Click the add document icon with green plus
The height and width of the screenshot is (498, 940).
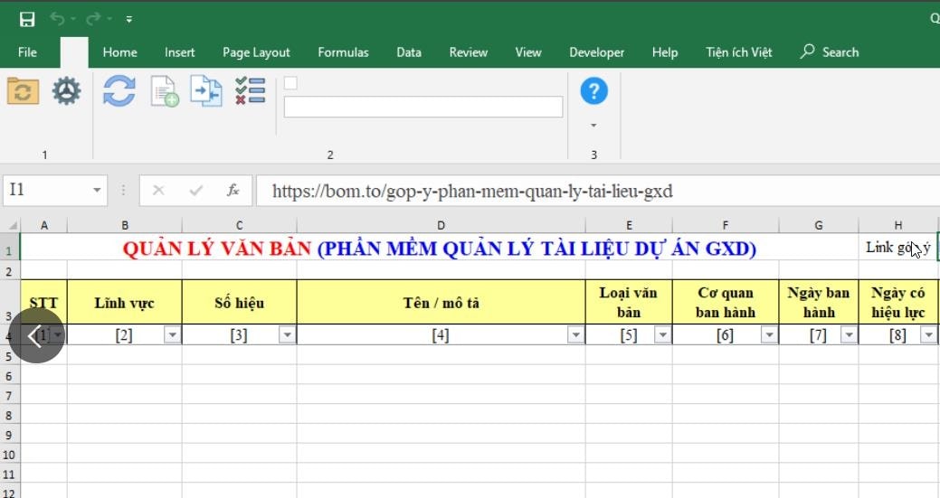(x=164, y=92)
